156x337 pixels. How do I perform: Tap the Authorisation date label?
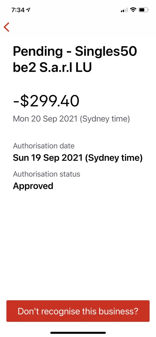(x=44, y=146)
